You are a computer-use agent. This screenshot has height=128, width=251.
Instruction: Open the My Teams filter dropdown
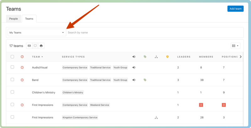[x=36, y=33]
